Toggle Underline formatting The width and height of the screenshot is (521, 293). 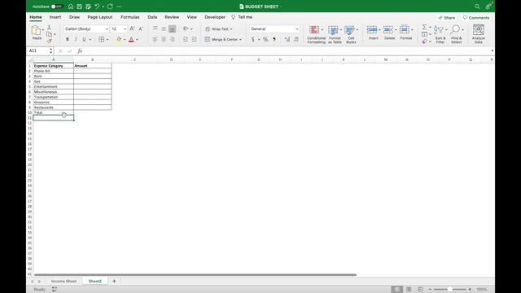point(84,40)
